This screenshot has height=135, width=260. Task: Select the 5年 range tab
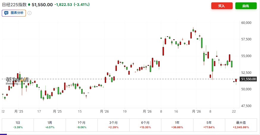click(x=209, y=124)
